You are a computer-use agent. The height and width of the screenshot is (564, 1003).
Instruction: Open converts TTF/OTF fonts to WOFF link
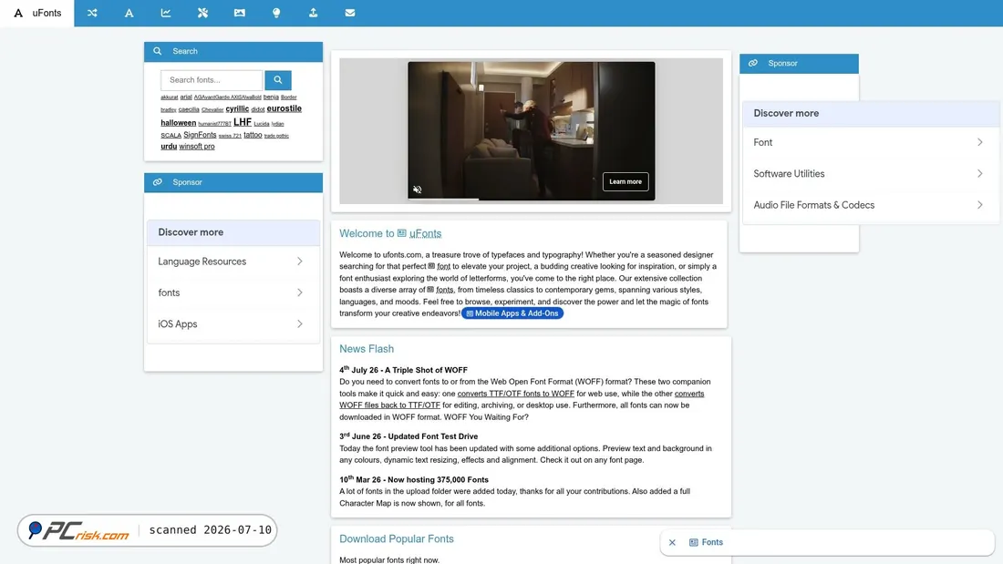(515, 394)
